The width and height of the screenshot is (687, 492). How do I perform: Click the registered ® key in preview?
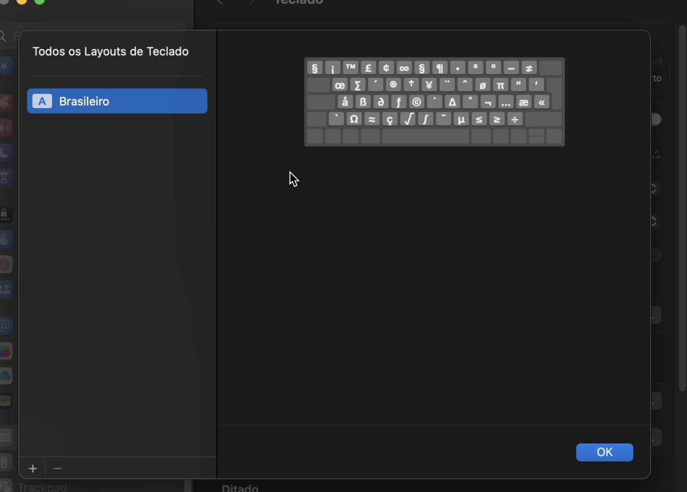tap(393, 85)
